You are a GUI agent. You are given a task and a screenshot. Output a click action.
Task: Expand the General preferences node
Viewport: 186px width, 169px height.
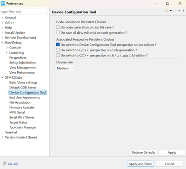(x=2, y=18)
